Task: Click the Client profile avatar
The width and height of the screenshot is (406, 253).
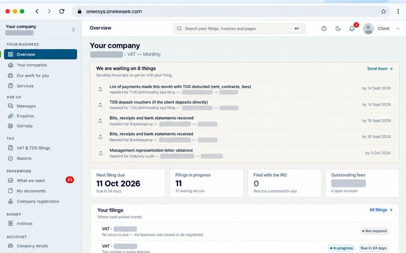Action: [x=368, y=29]
